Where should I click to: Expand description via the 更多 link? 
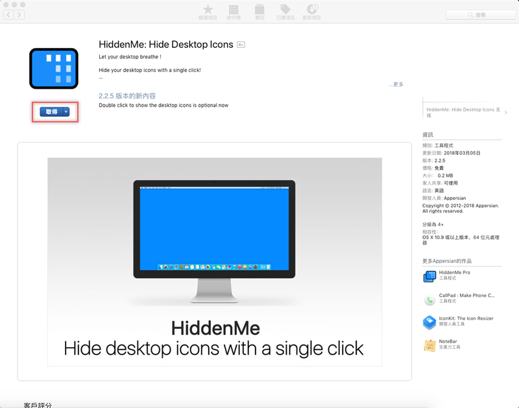(x=396, y=85)
